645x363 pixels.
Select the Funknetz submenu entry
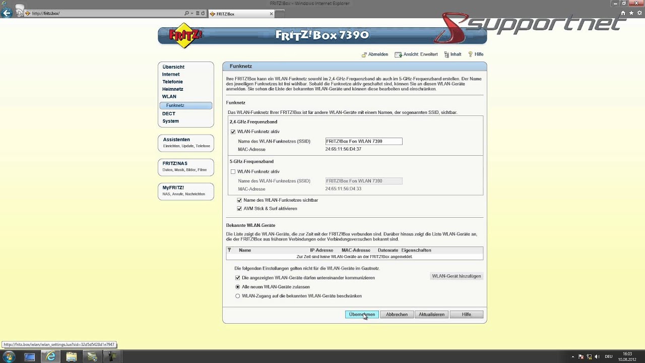pos(186,105)
